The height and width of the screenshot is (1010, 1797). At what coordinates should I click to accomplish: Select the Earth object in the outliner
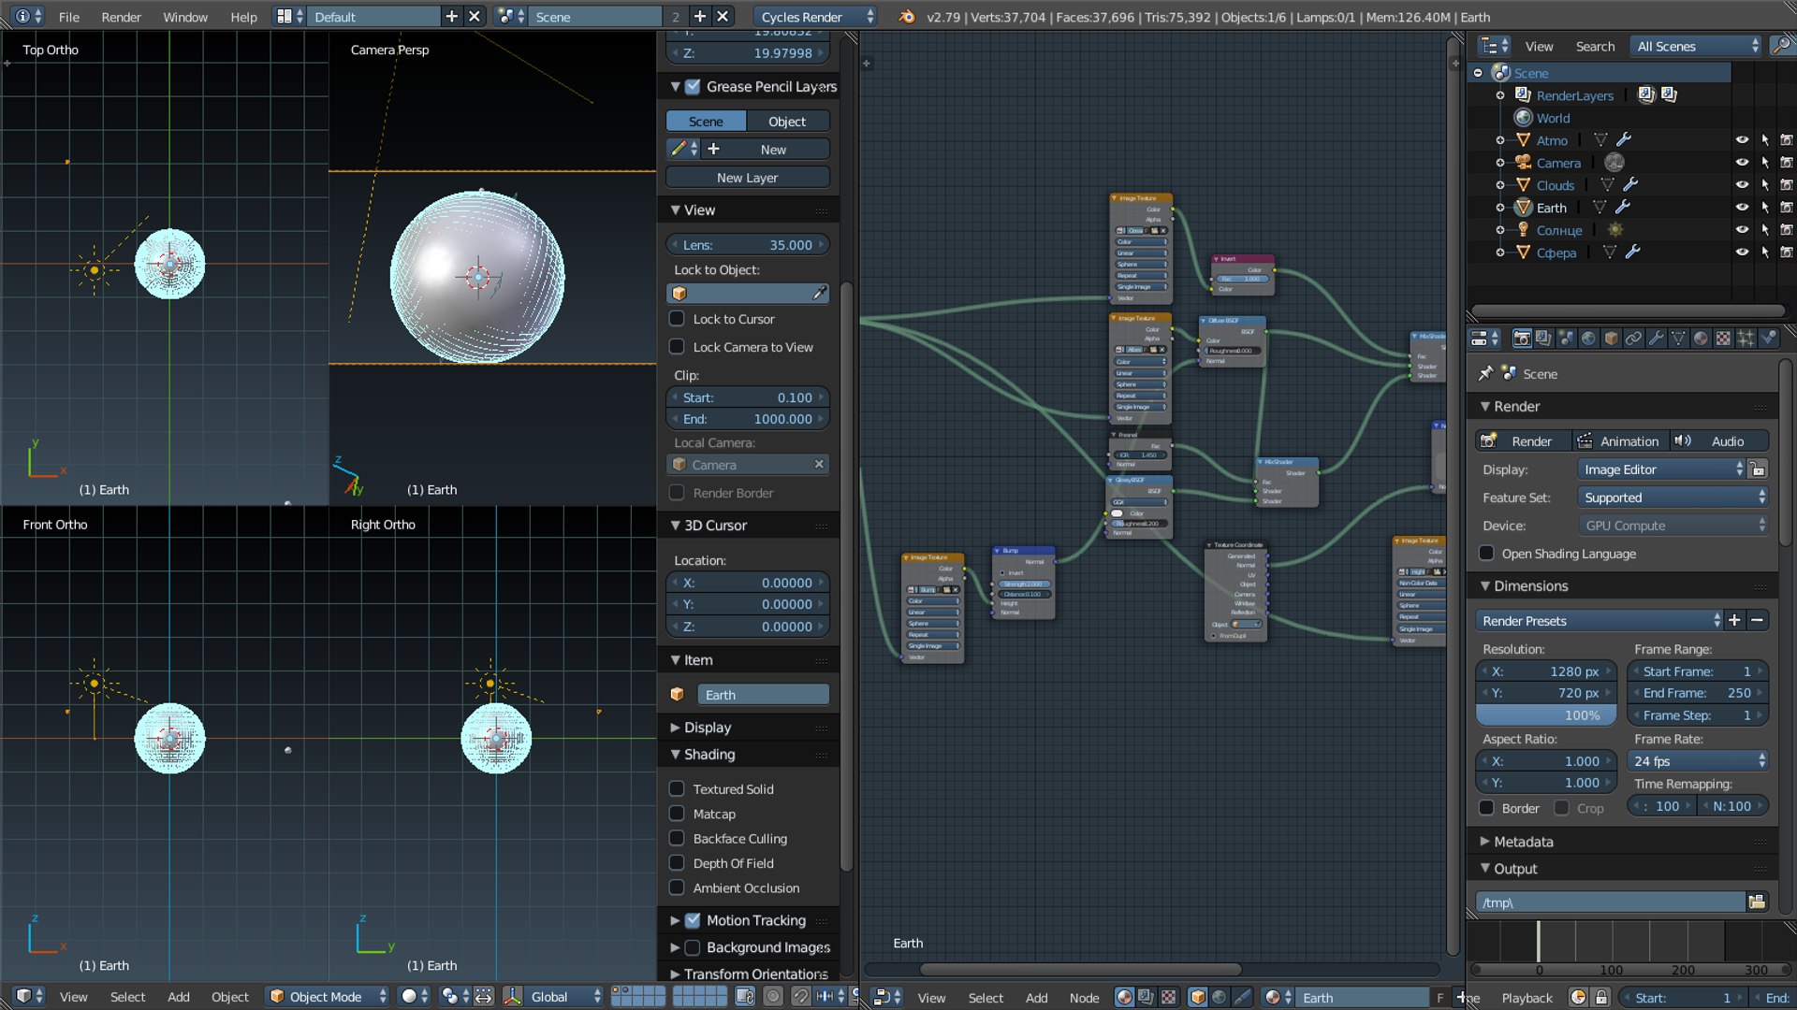(1551, 208)
